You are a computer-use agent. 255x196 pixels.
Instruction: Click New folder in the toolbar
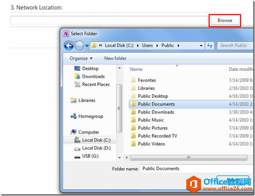115,58
